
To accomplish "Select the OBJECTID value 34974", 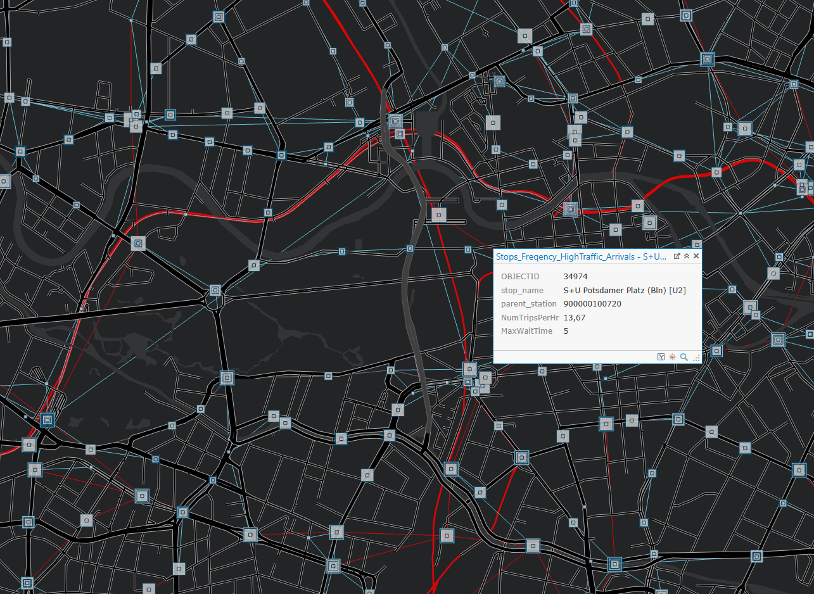I will [x=575, y=277].
